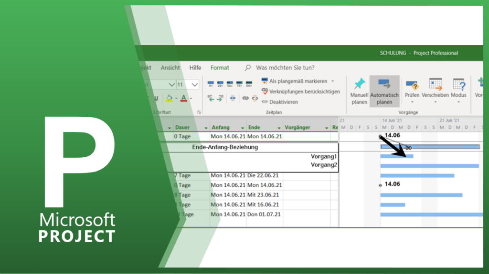Mark task as 50% complete
The width and height of the screenshot is (489, 274).
pos(230,84)
